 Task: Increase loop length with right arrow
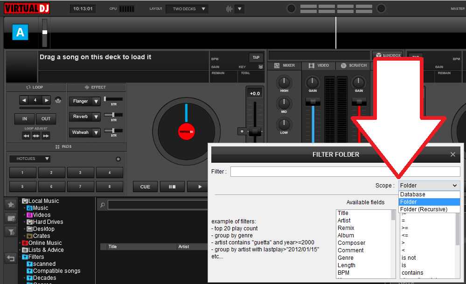coord(46,100)
